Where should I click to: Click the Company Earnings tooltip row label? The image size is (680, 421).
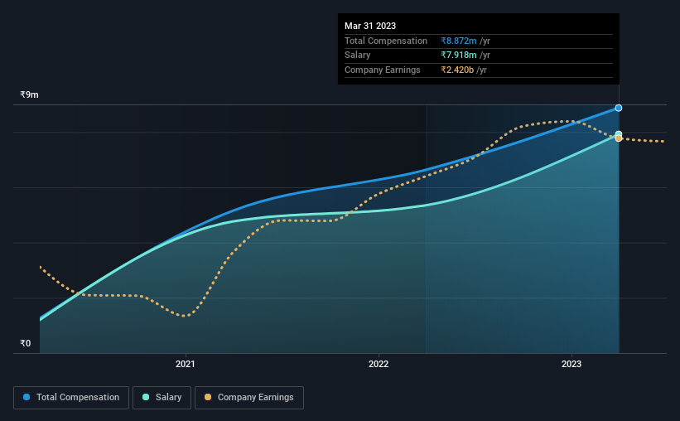click(x=382, y=70)
